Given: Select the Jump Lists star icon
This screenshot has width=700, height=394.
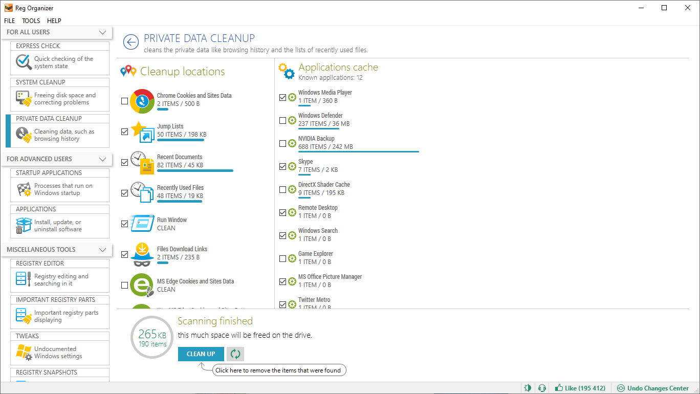Looking at the screenshot, I should coord(141,132).
